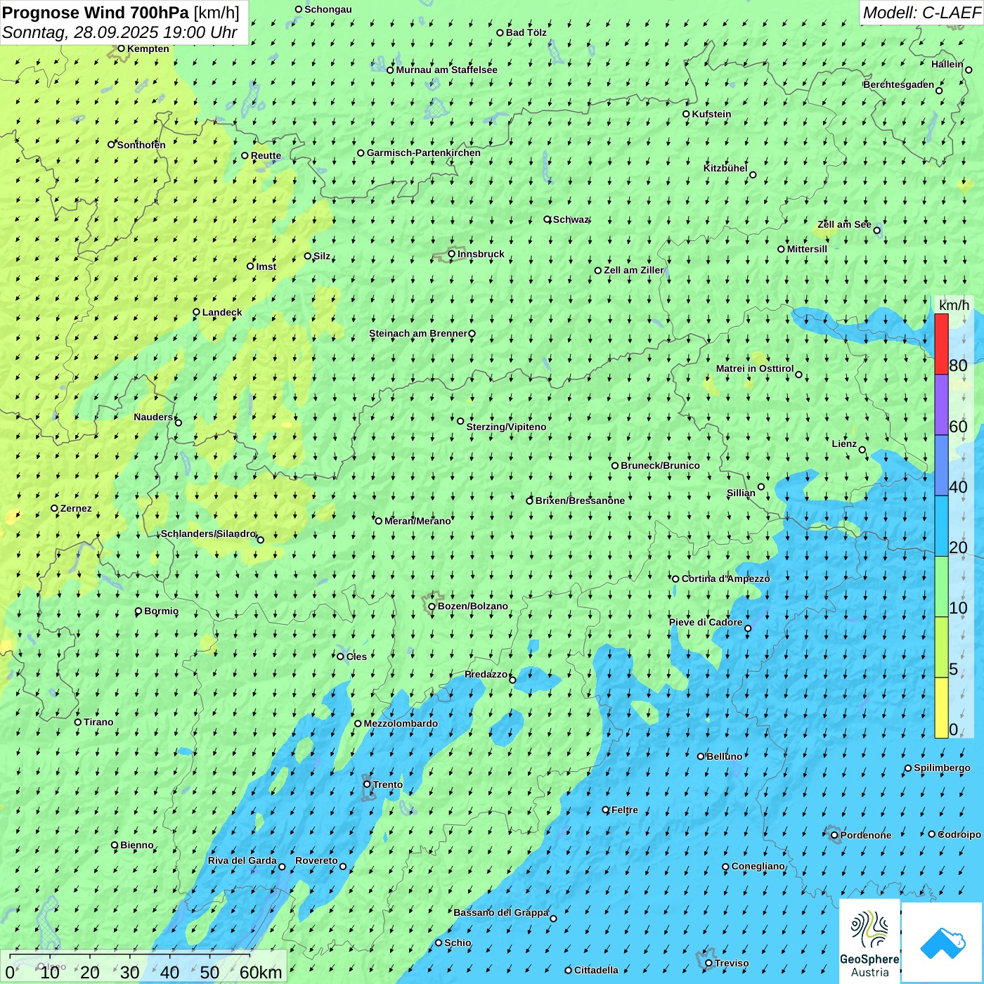Select the 'Berchtesgaden' label
Viewport: 984px width, 984px height.
(x=899, y=84)
